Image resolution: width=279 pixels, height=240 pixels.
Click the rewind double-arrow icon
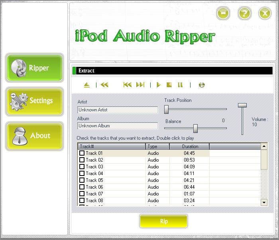tap(104, 85)
